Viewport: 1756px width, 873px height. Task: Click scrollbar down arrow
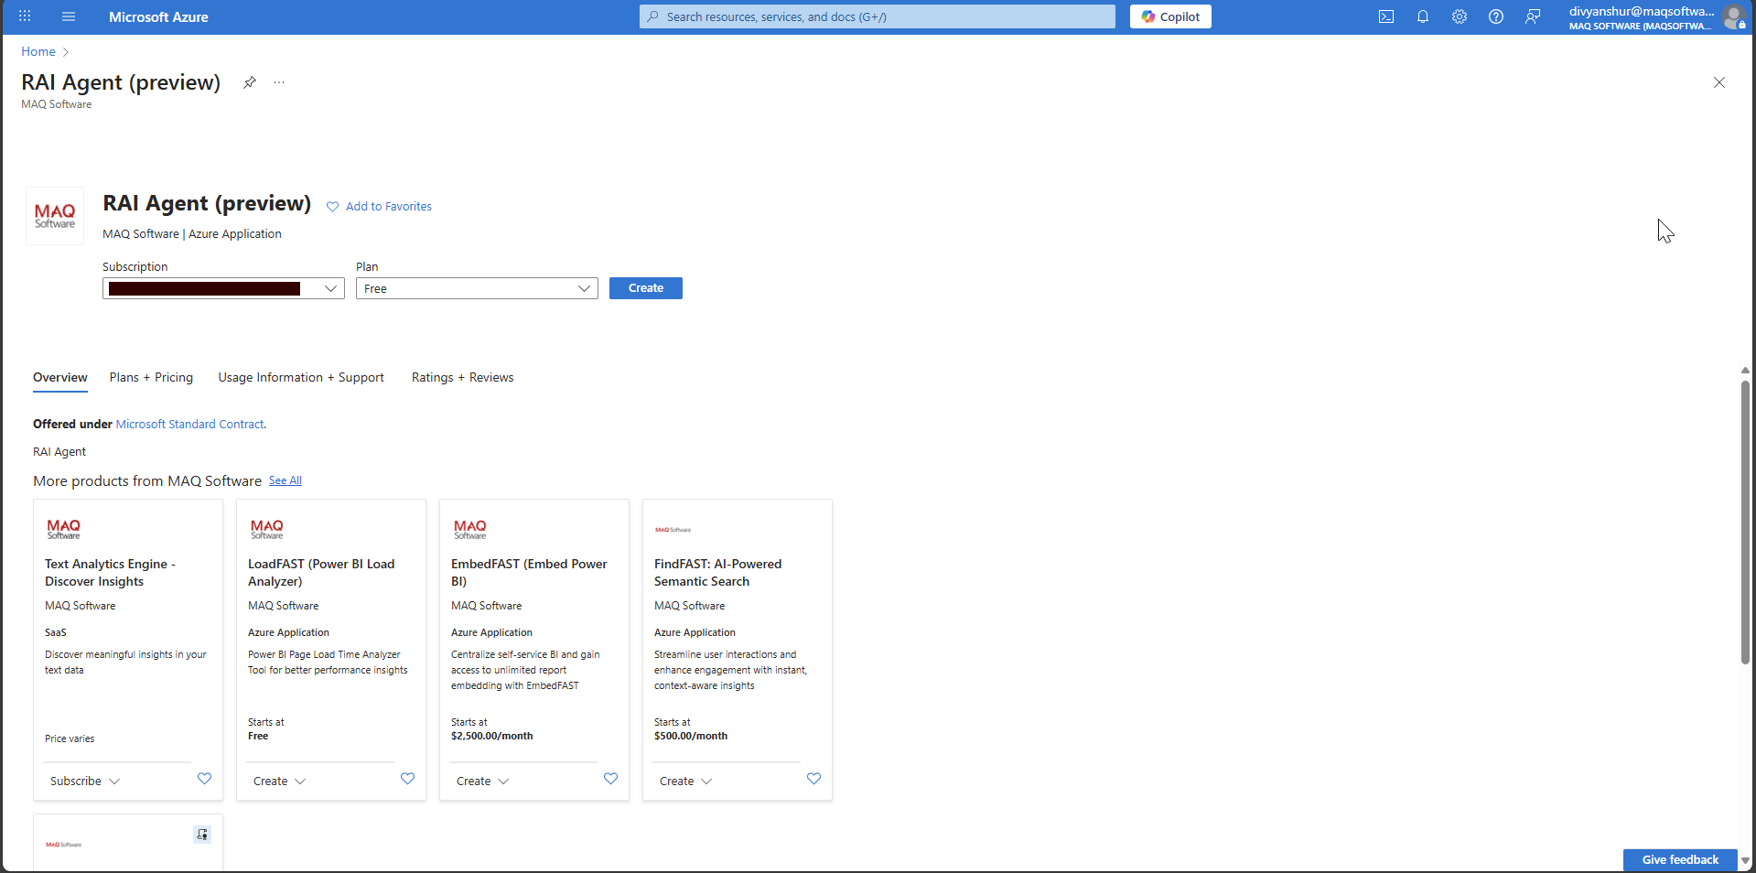click(x=1745, y=860)
